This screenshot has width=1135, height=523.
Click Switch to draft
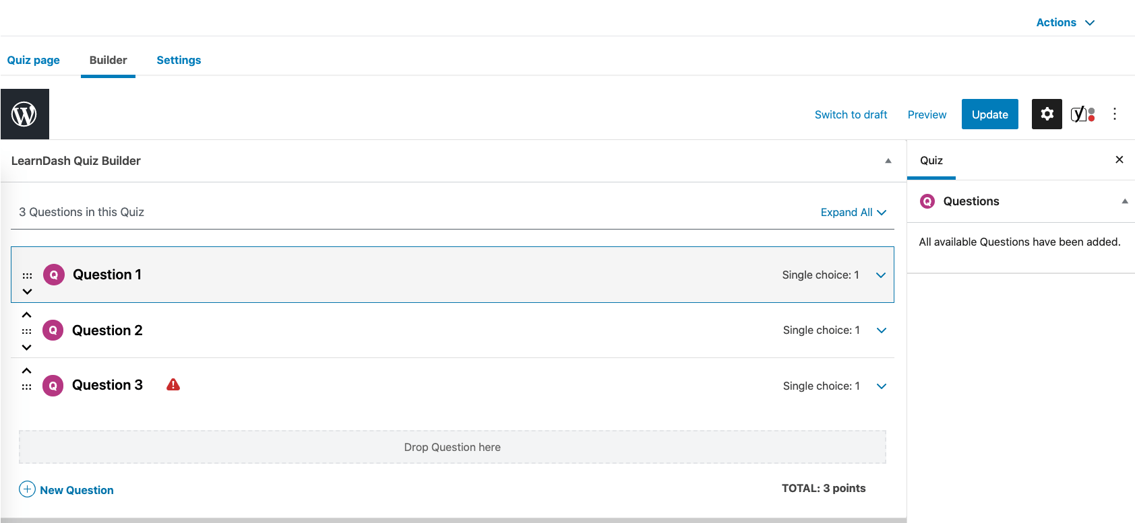(x=851, y=114)
